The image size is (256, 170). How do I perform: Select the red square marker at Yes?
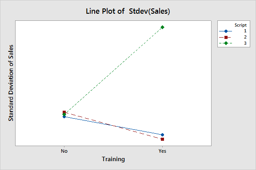pyautogui.click(x=162, y=139)
